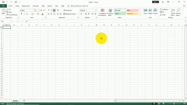Apply the Bad cell style
This screenshot has width=187, height=105.
[133, 10]
